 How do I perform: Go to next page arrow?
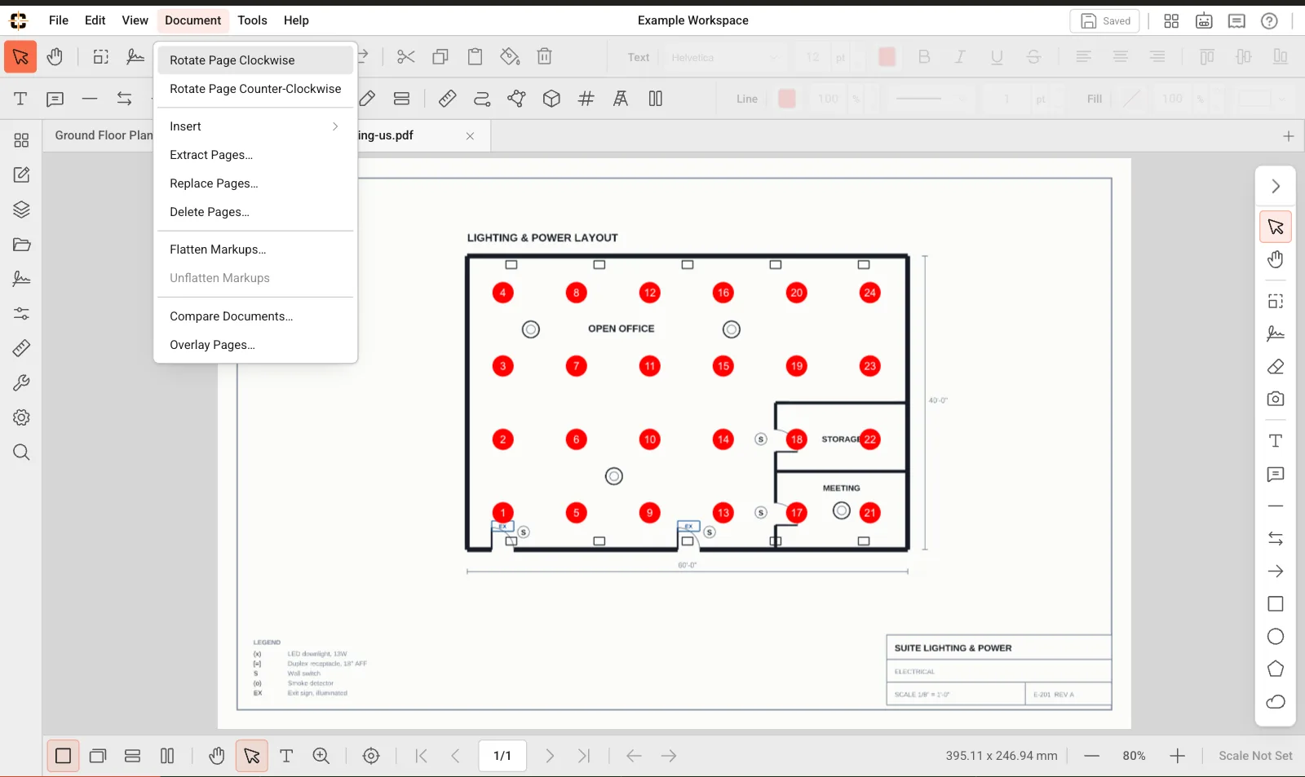pos(550,756)
